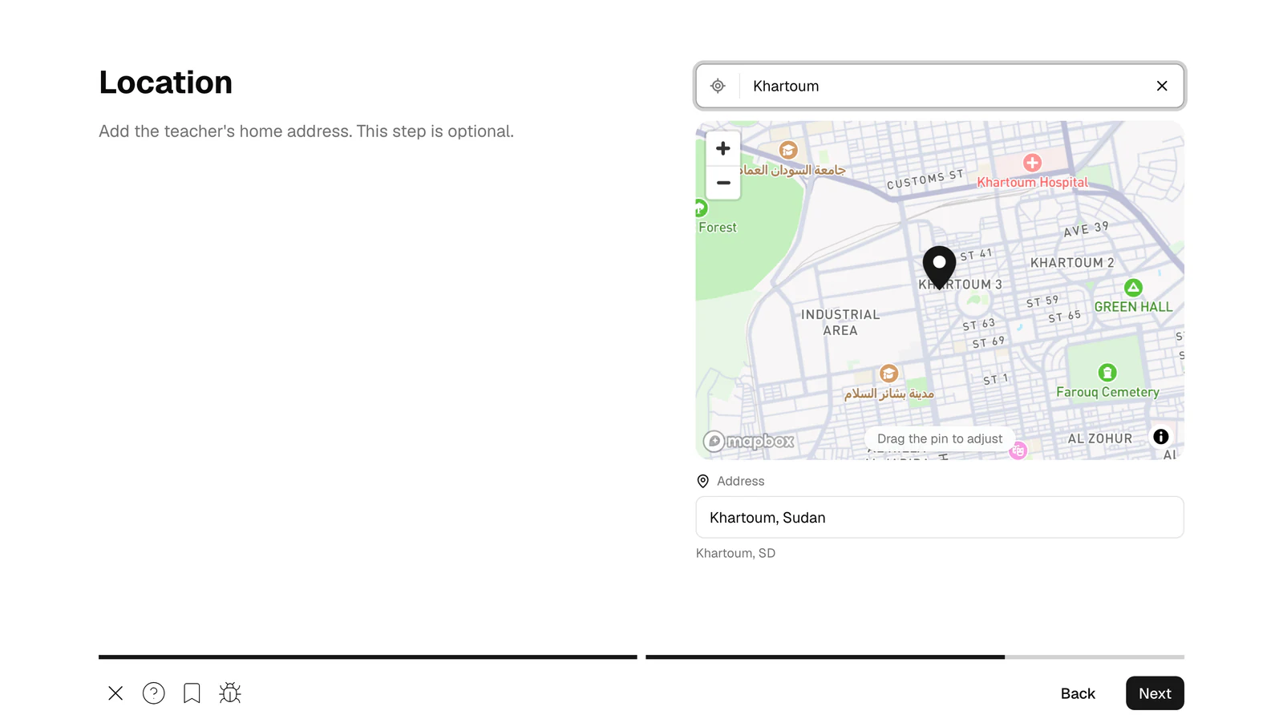Open the help question mark icon
This screenshot has width=1283, height=727.
[154, 693]
